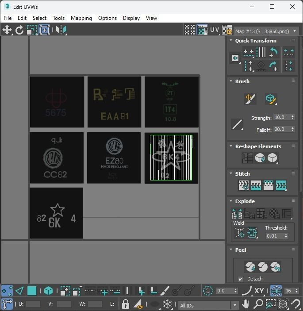The width and height of the screenshot is (303, 311).
Task: Click the UV coordinate flyout
Action: (x=215, y=30)
